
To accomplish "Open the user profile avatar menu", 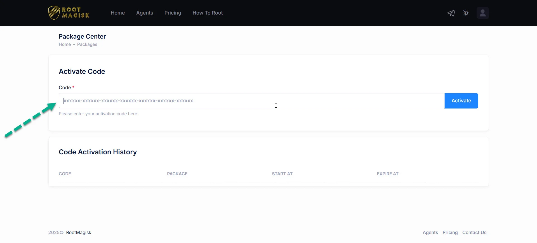I will click(482, 13).
